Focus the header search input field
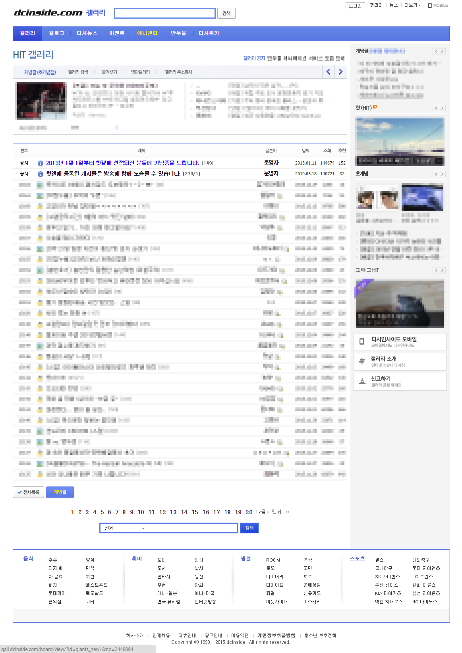Image resolution: width=462 pixels, height=653 pixels. (x=165, y=14)
